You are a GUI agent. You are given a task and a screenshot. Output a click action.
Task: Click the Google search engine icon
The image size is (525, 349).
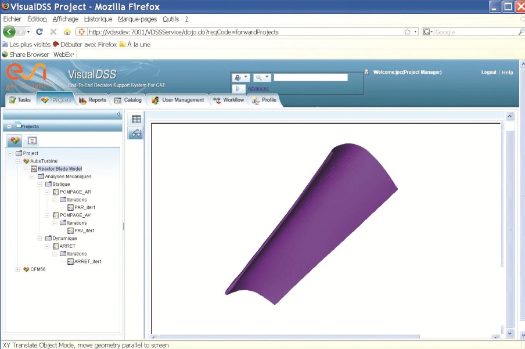(426, 32)
